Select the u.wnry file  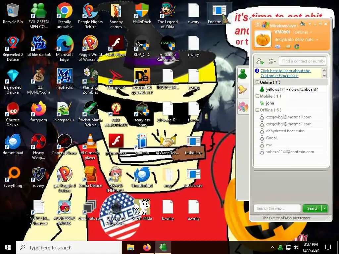[193, 210]
